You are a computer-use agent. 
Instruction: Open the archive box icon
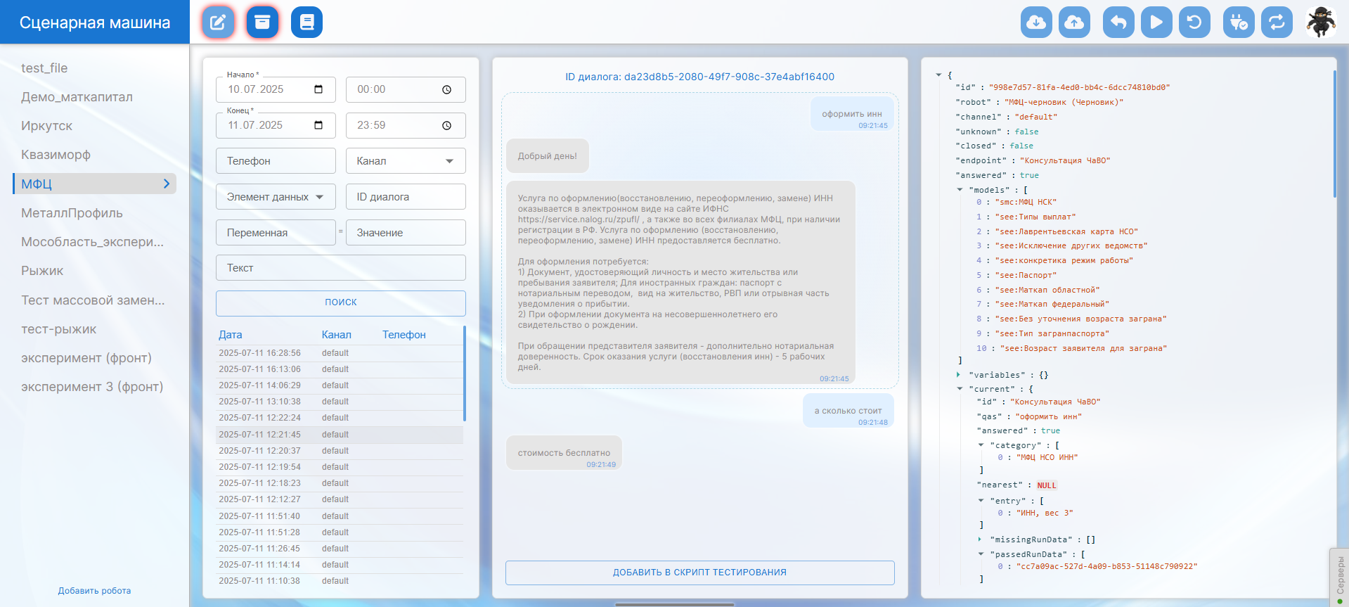click(262, 23)
